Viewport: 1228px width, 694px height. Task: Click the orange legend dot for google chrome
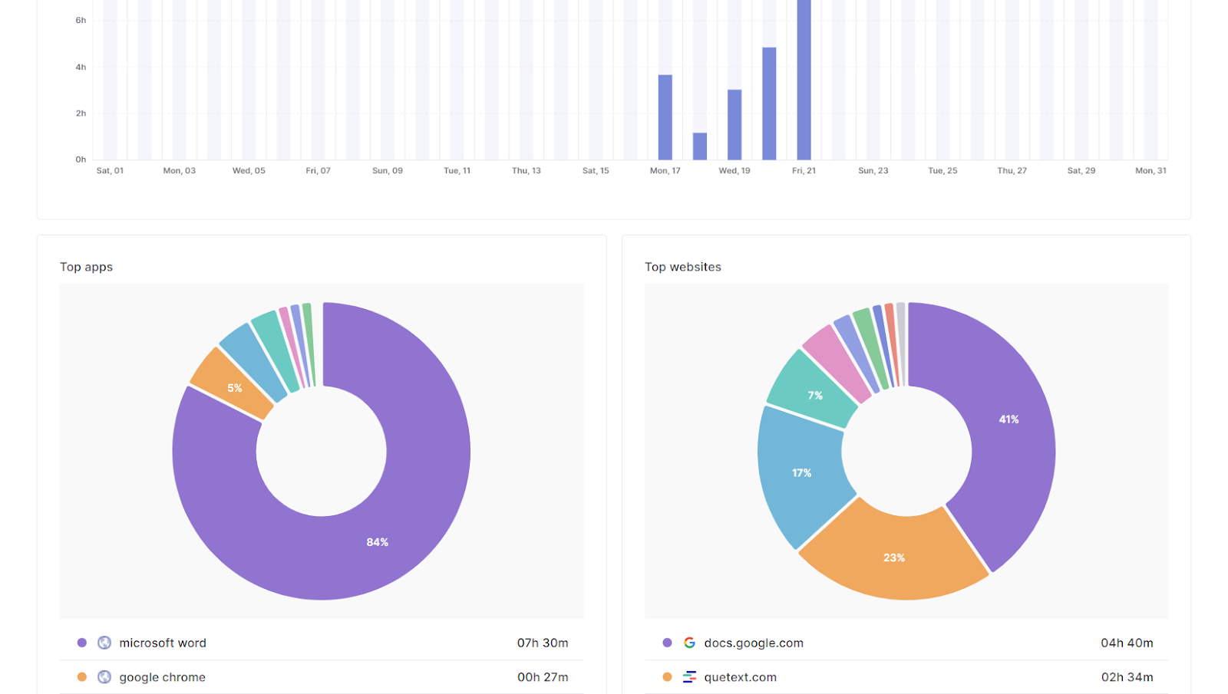(x=82, y=677)
